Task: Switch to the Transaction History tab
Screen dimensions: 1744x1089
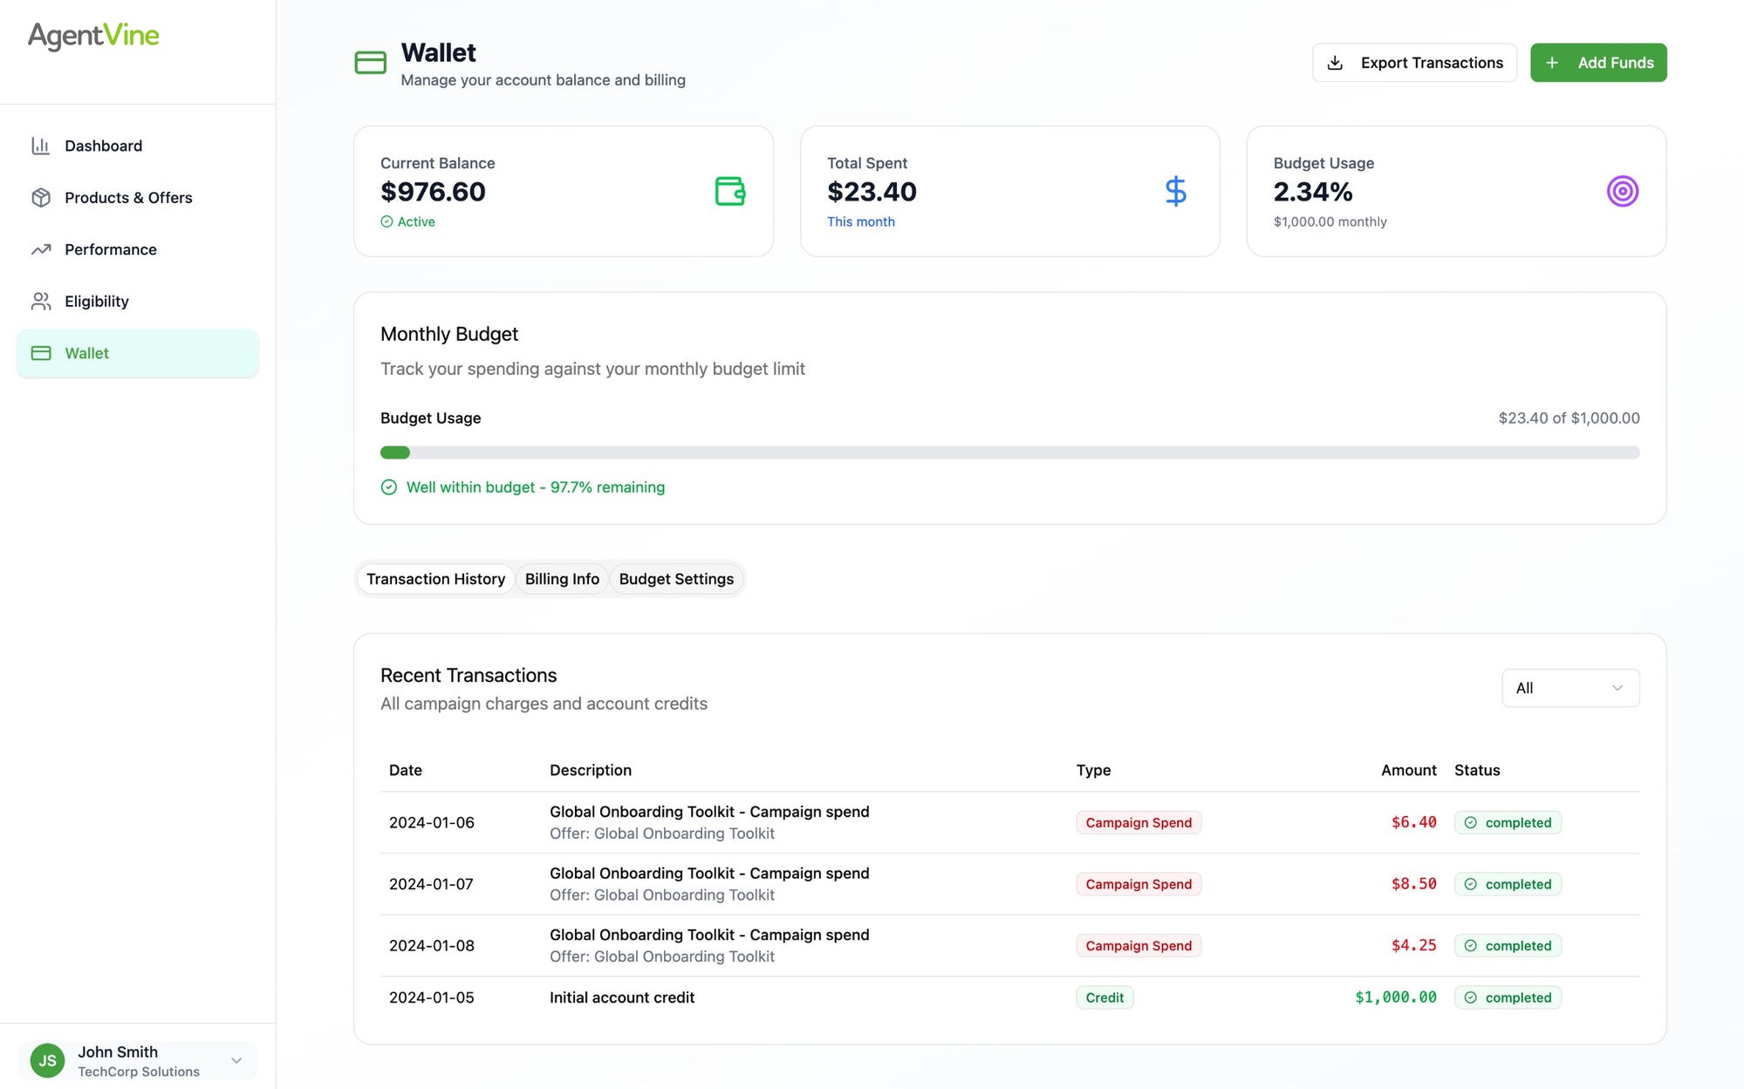Action: [435, 579]
